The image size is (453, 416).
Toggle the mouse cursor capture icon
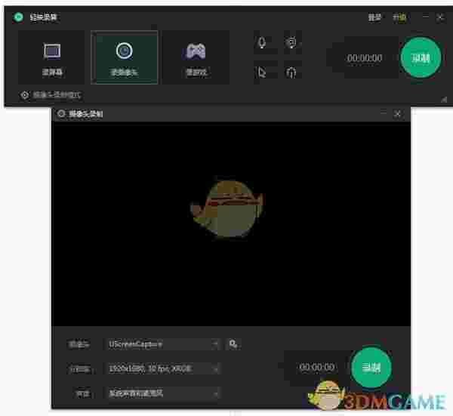pyautogui.click(x=262, y=72)
